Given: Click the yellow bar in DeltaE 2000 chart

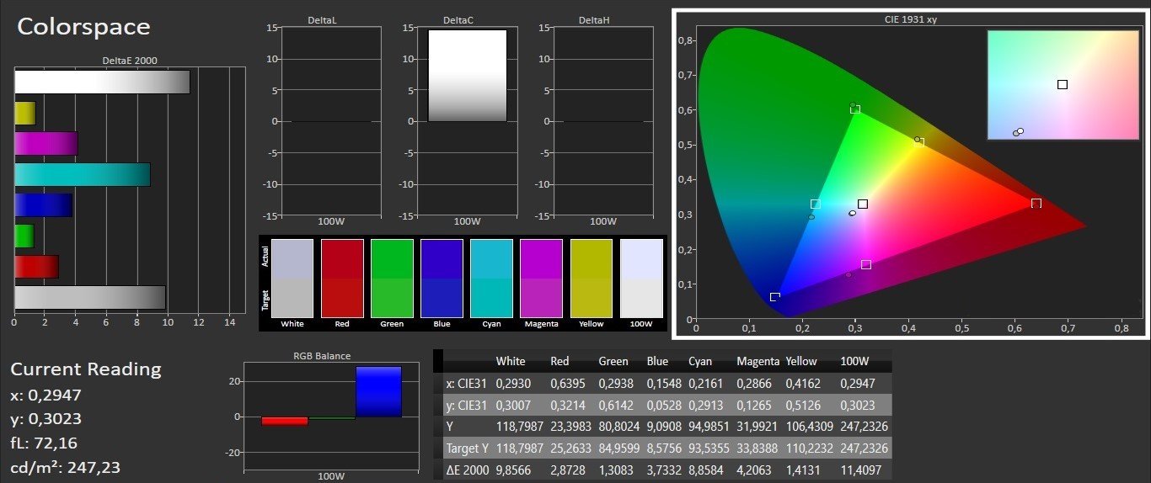Looking at the screenshot, I should click(25, 113).
